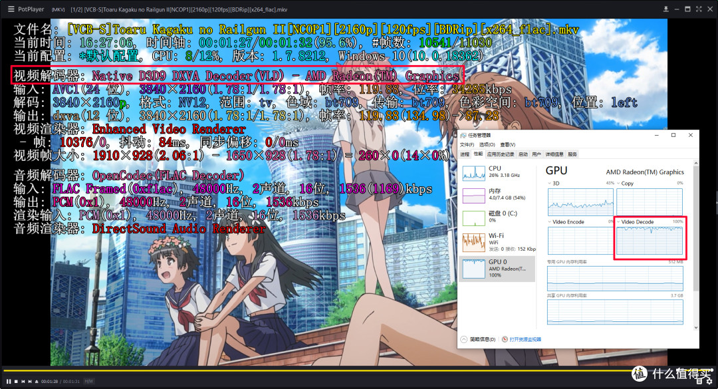Toggle PotPlayer fullscreen icon
Viewport: 718px width, 389px height.
699,9
